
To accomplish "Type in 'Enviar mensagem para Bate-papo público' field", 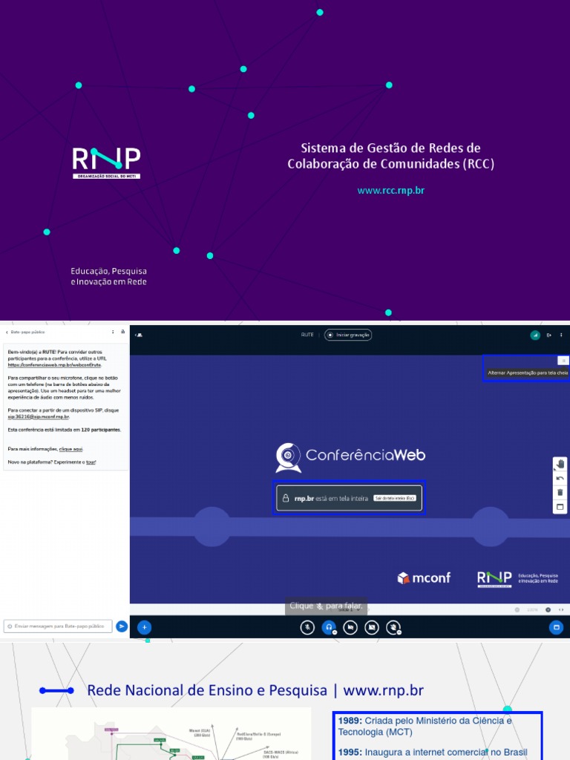I will (58, 626).
